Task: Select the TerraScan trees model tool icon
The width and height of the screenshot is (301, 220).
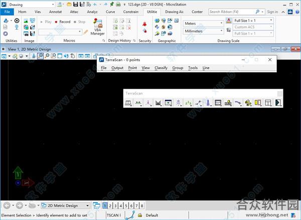Action: click(x=188, y=103)
